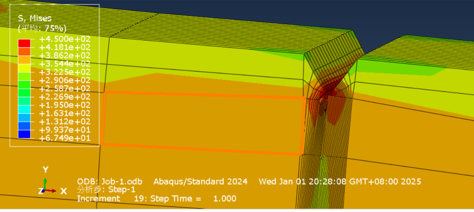Image resolution: width=474 pixels, height=212 pixels.
Task: Click legend value +9.937e+01
Action: [x=65, y=130]
